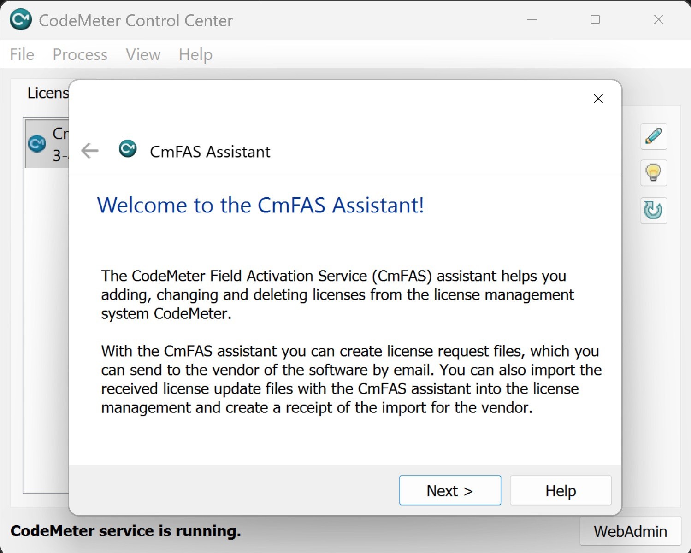
Task: Click the CodeMeter logo in title bar
Action: pos(21,20)
